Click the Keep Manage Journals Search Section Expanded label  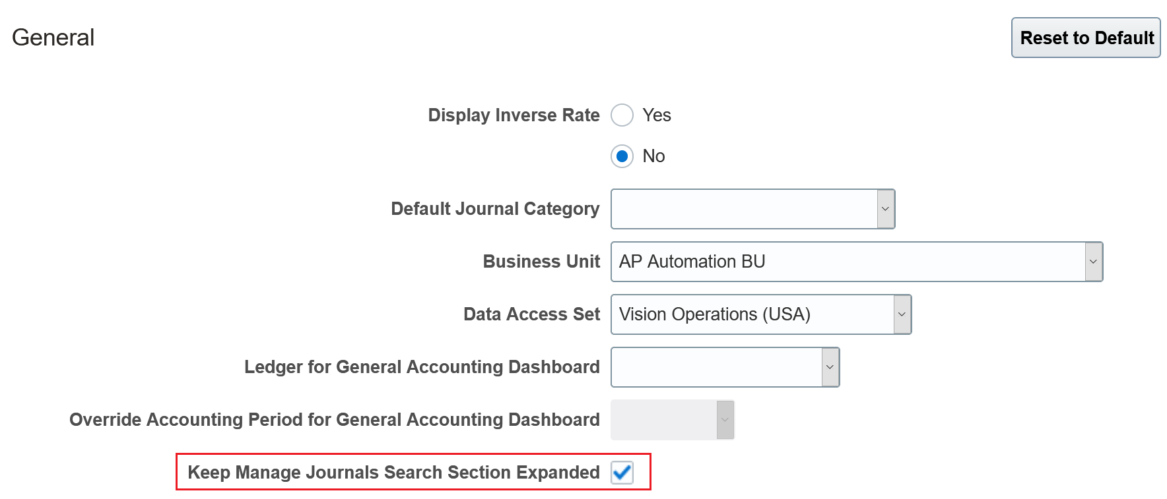(393, 473)
